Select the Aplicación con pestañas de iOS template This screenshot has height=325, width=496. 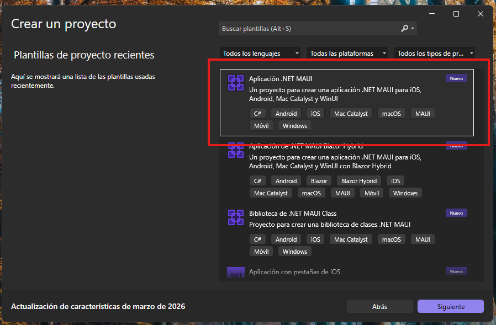tap(294, 272)
